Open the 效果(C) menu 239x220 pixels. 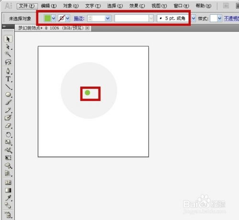pyautogui.click(x=137, y=6)
